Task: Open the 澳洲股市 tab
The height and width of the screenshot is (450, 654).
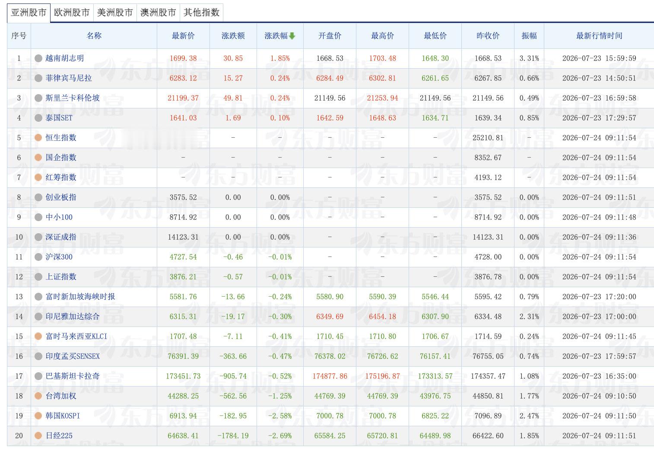Action: tap(158, 13)
